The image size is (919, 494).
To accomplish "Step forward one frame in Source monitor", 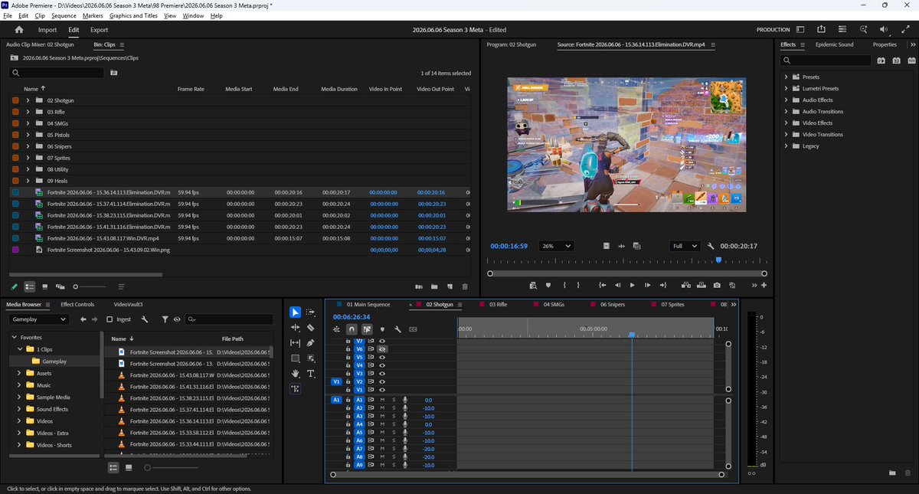I will click(x=648, y=285).
